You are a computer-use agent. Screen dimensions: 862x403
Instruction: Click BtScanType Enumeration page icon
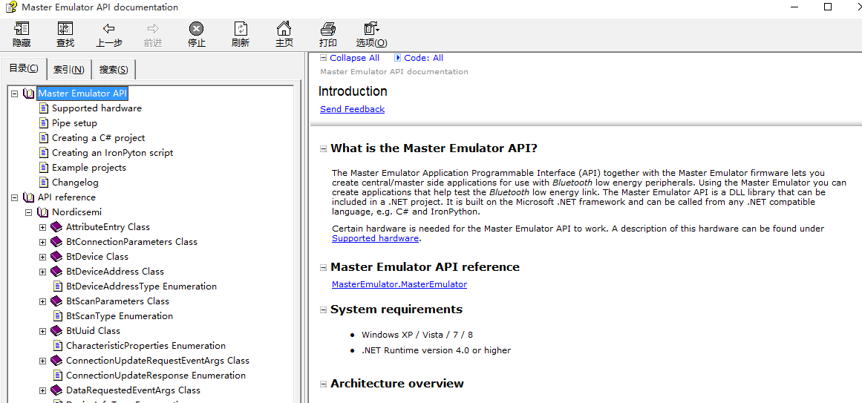pos(58,316)
